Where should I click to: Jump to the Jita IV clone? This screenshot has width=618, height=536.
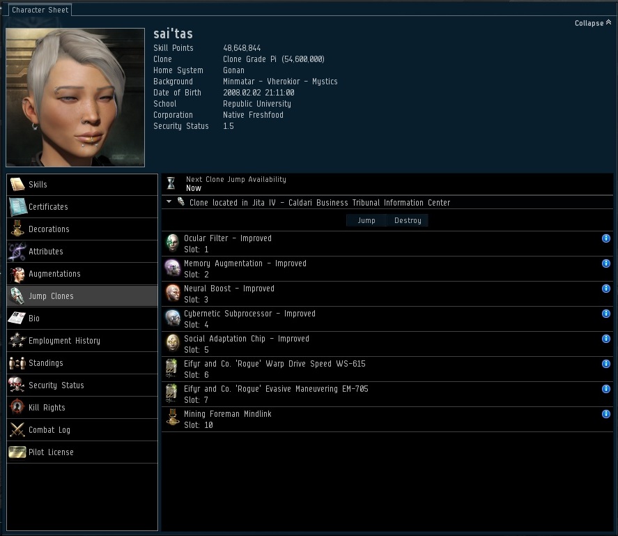pos(366,220)
